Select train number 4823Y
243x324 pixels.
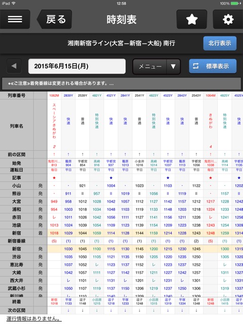pos(154,96)
